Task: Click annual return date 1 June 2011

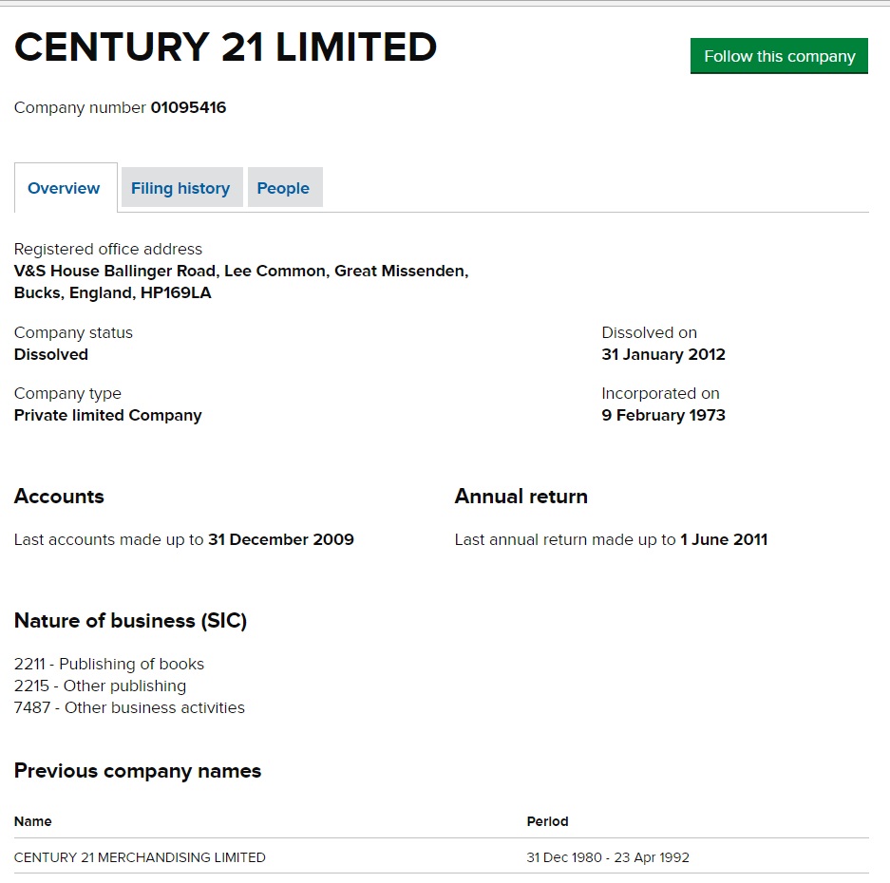Action: click(724, 539)
